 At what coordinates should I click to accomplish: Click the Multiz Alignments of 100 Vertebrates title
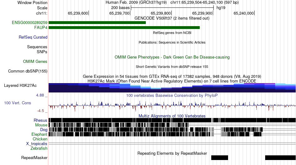tap(172, 116)
